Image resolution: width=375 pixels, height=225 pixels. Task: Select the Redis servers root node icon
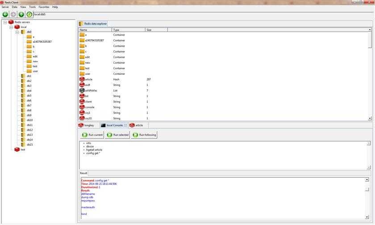coord(11,22)
